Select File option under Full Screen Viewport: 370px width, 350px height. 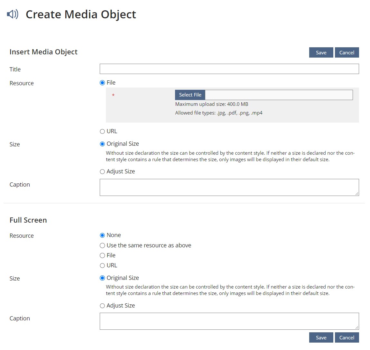point(102,255)
